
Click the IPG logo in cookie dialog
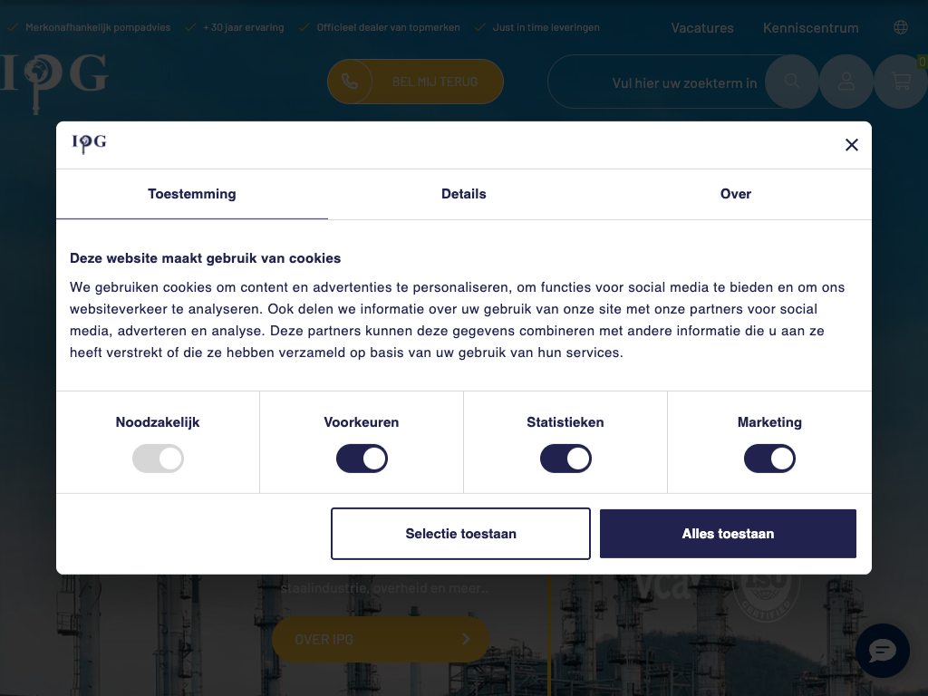point(90,143)
